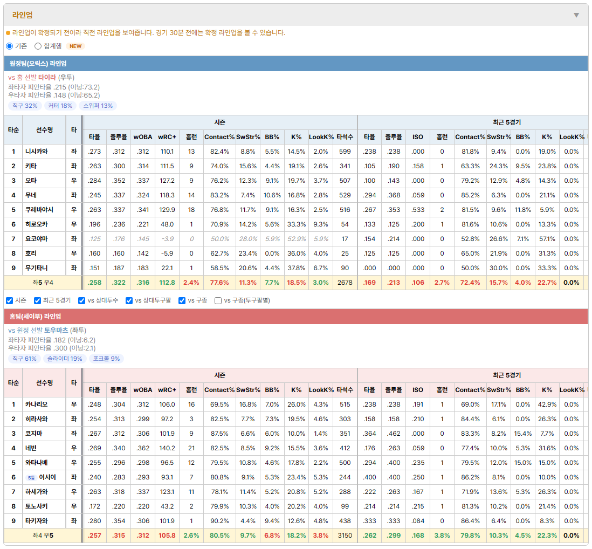
Task: Click 쿠레바야시 season wRC+ value 129.9
Action: click(167, 210)
